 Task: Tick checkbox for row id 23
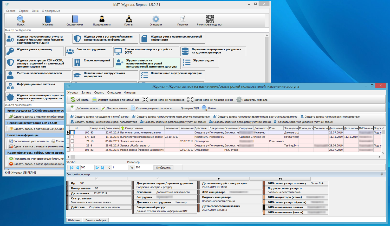pyautogui.click(x=72, y=146)
